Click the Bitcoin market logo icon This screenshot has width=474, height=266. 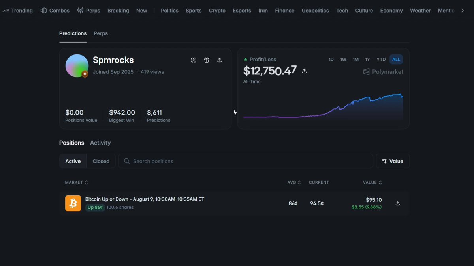[x=73, y=203]
